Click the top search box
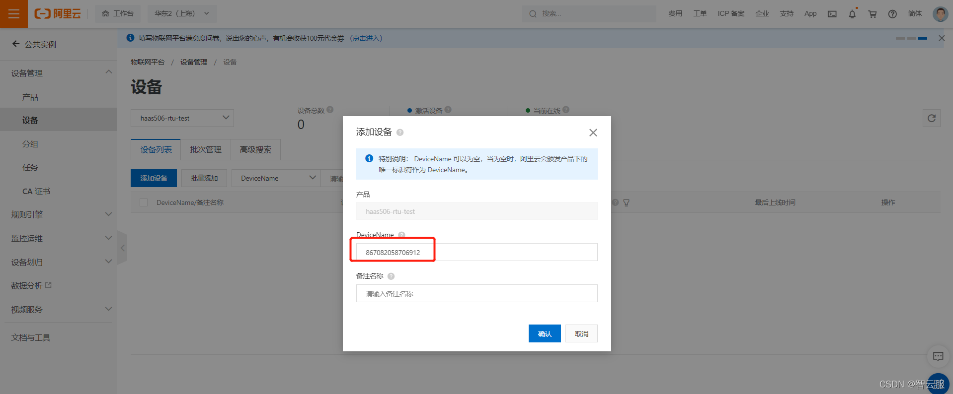Image resolution: width=953 pixels, height=394 pixels. coord(589,14)
